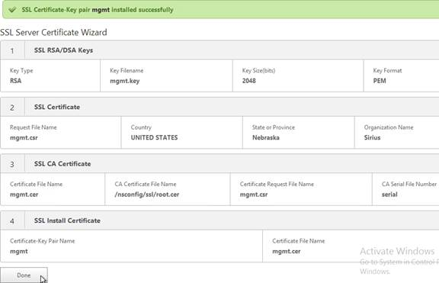Click the mgmt.key Key Filename value
Screen dimensions: 439x283
pos(124,81)
